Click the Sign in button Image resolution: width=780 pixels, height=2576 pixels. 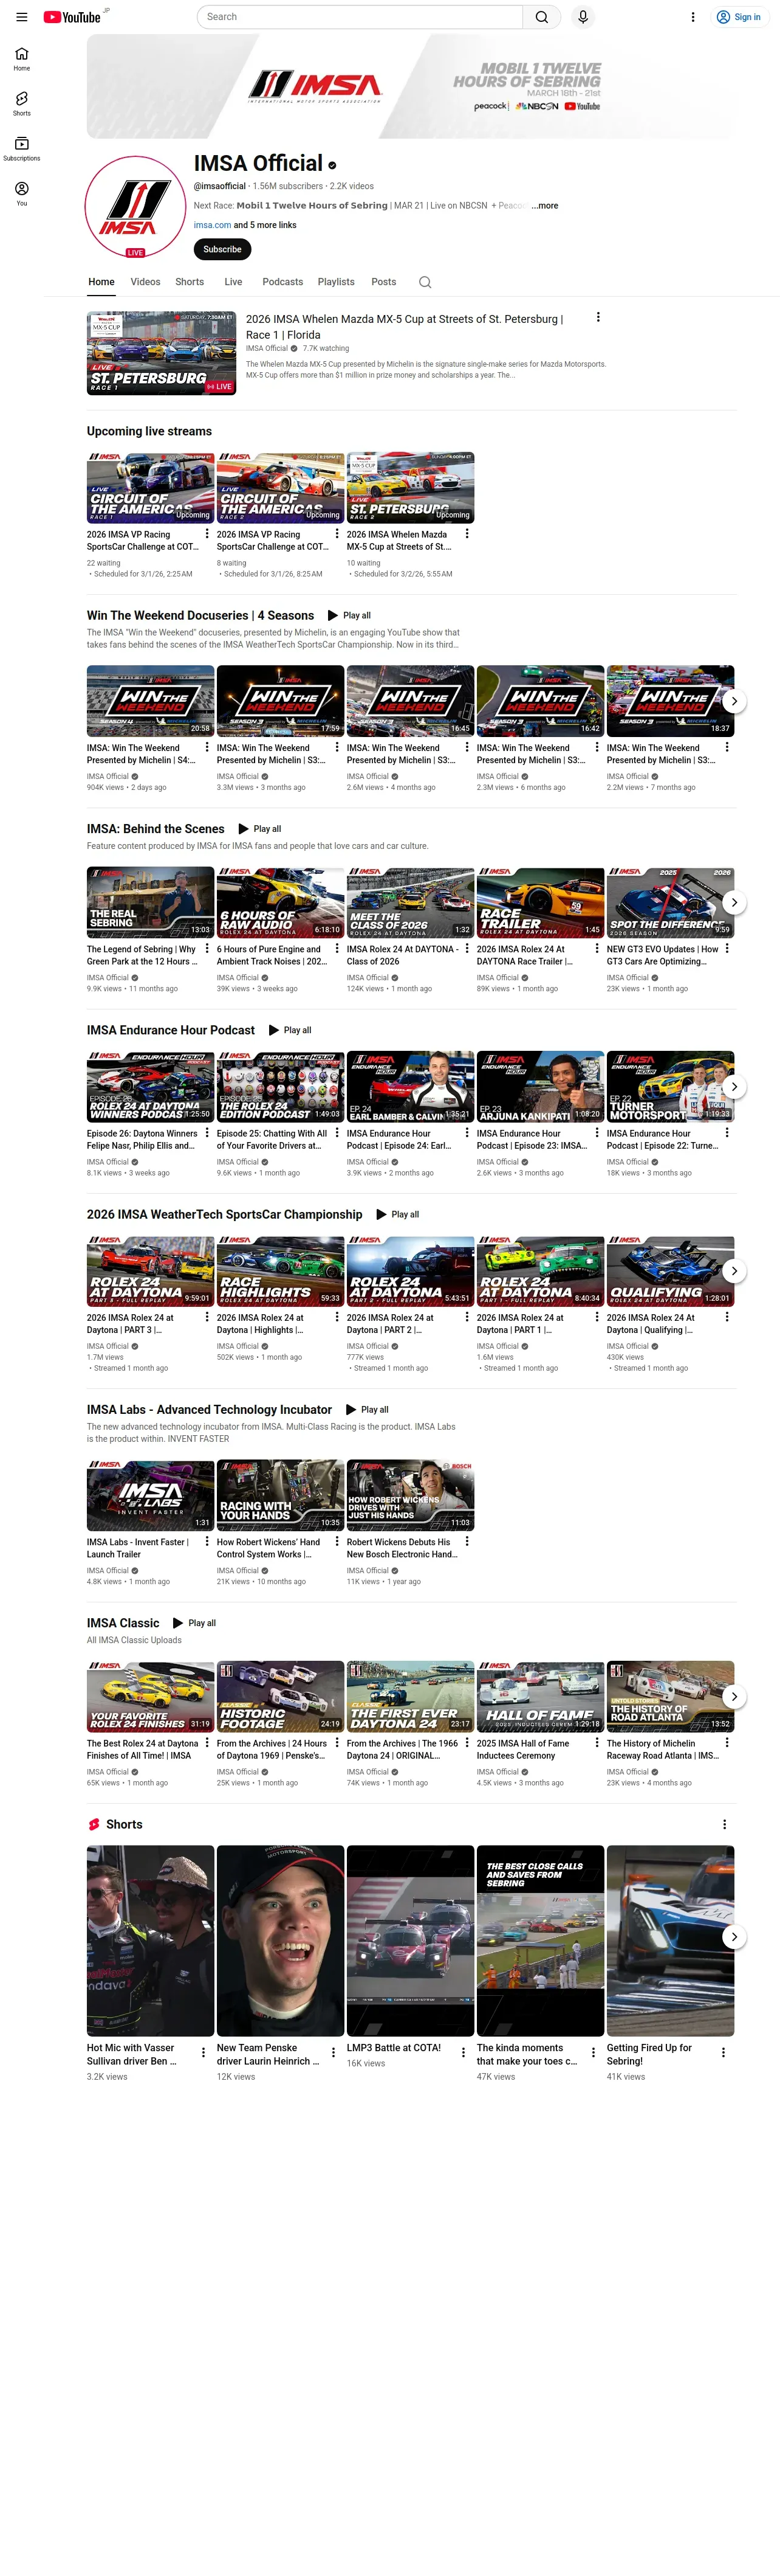(740, 17)
